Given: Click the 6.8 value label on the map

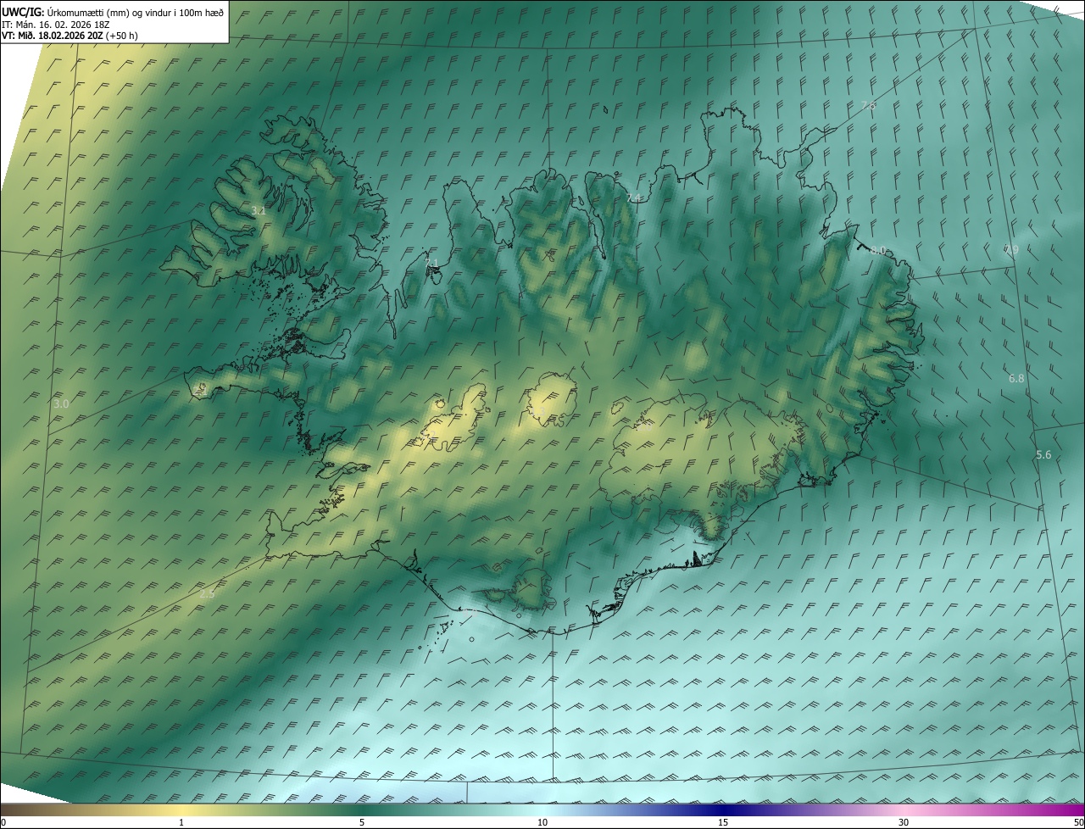Looking at the screenshot, I should click(x=1016, y=378).
